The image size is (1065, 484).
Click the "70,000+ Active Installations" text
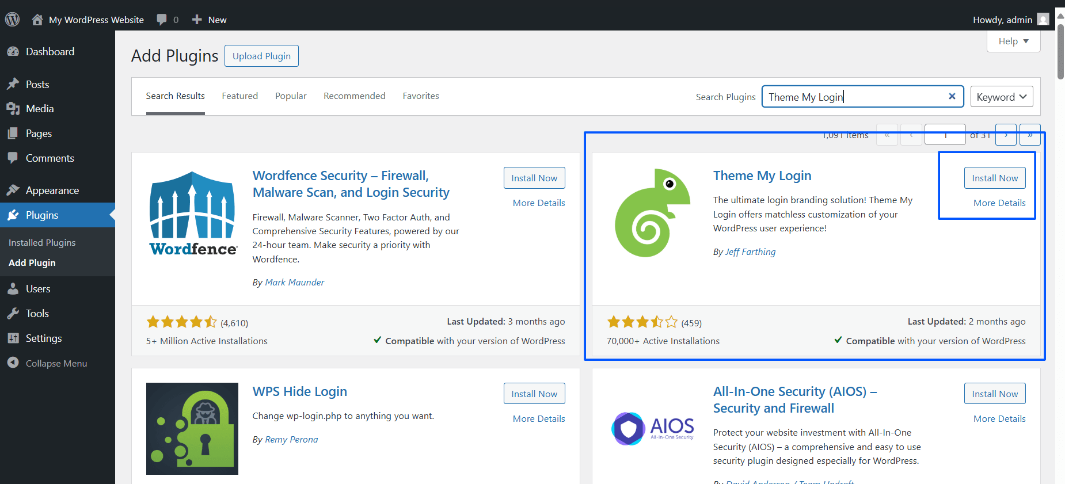663,341
